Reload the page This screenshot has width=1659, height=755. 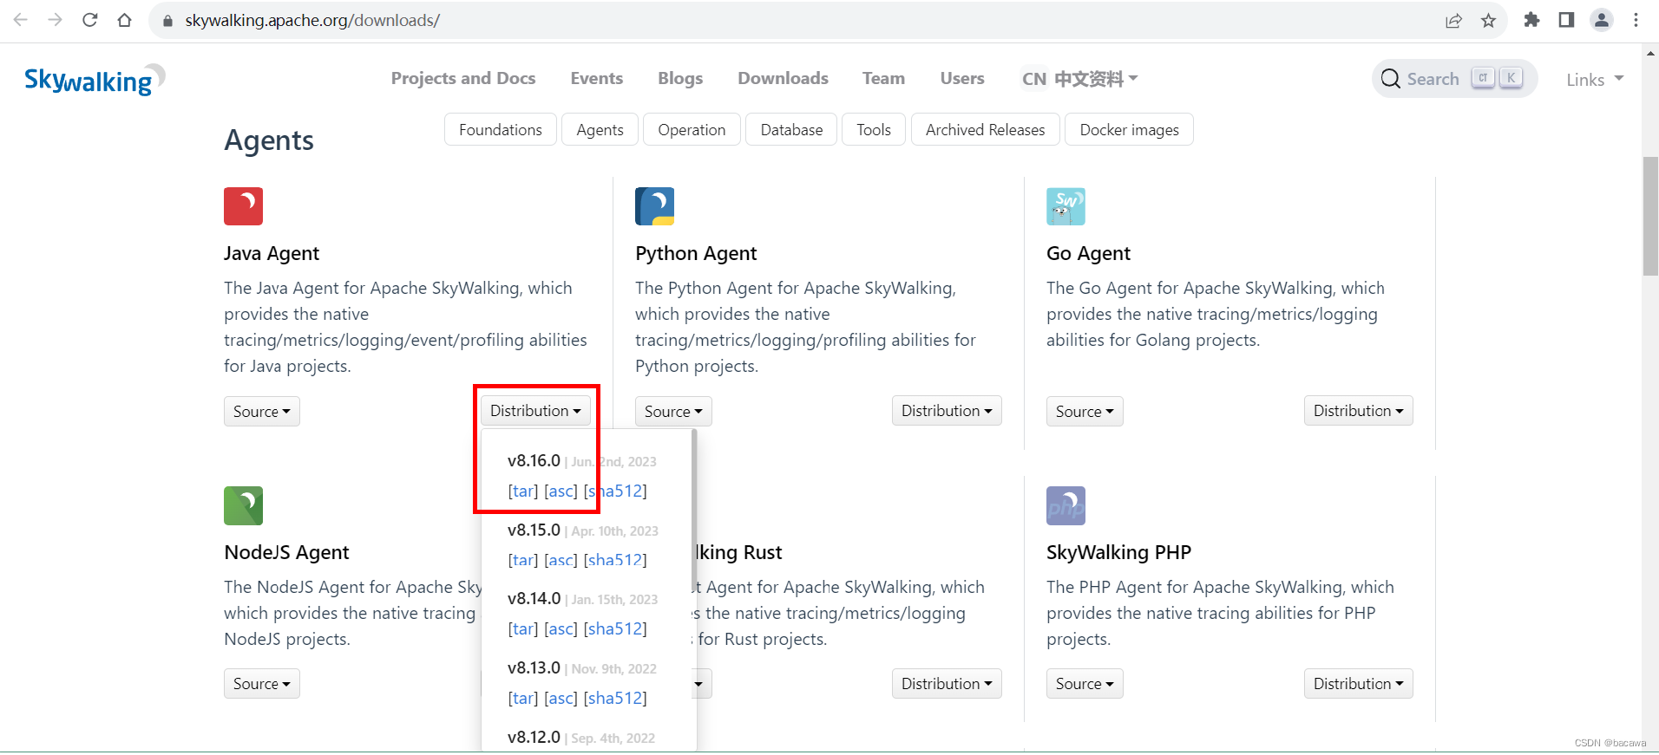[x=90, y=20]
